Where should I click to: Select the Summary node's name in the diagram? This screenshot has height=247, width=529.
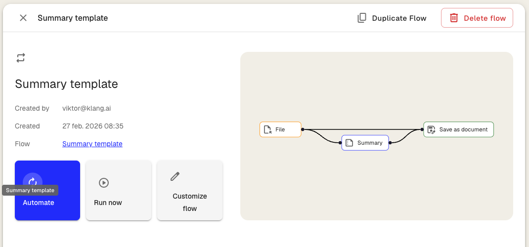(370, 143)
